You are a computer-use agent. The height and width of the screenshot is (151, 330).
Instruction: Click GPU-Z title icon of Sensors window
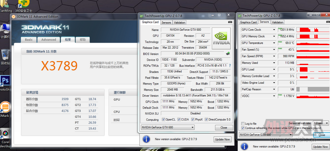coord(240,16)
